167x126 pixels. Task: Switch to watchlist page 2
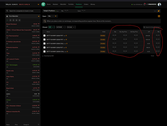[x=10, y=20]
